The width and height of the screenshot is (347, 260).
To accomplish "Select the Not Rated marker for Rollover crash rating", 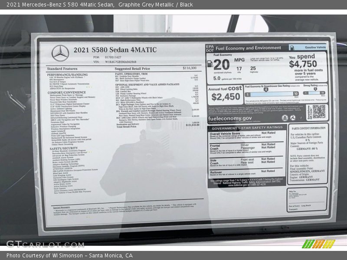I will pyautogui.click(x=268, y=171).
